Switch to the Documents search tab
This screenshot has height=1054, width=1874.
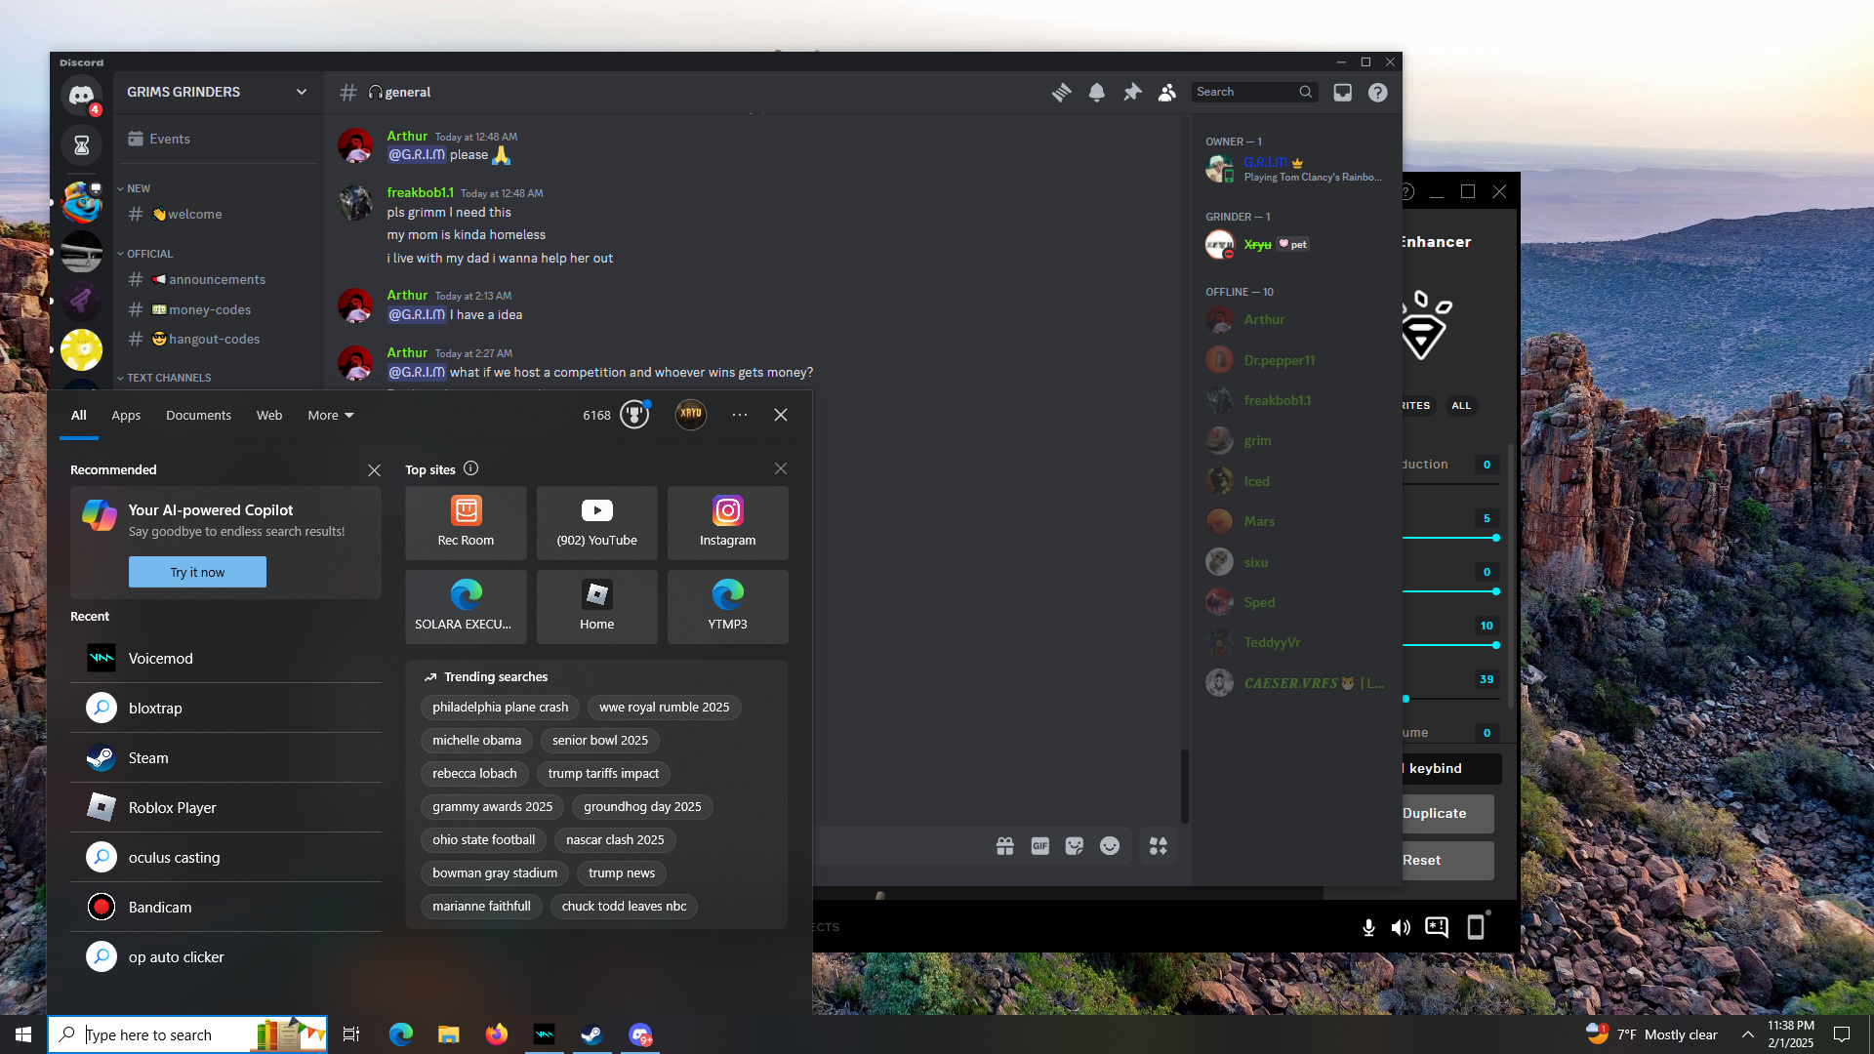198,415
